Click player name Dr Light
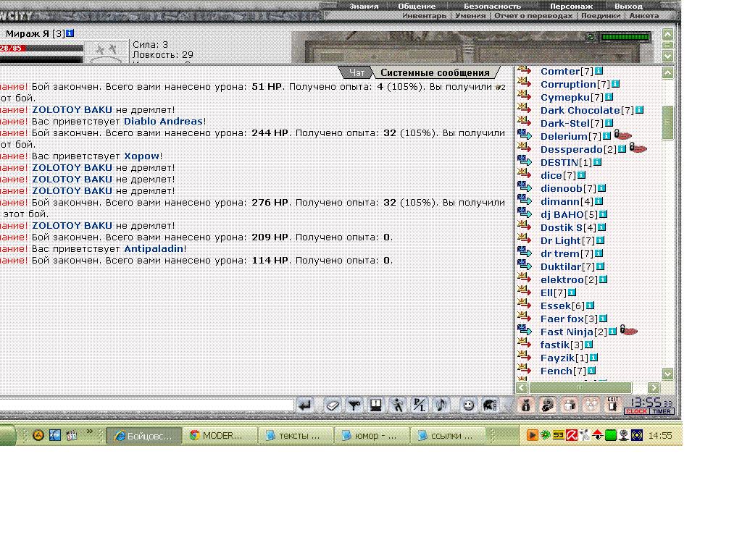The width and height of the screenshot is (742, 556). coord(561,240)
